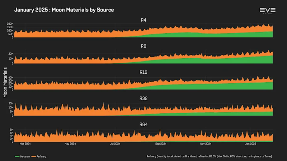Image resolution: width=287 pixels, height=161 pixels.
Task: Click the 6M tick on R64 axis
Action: pyautogui.click(x=11, y=133)
